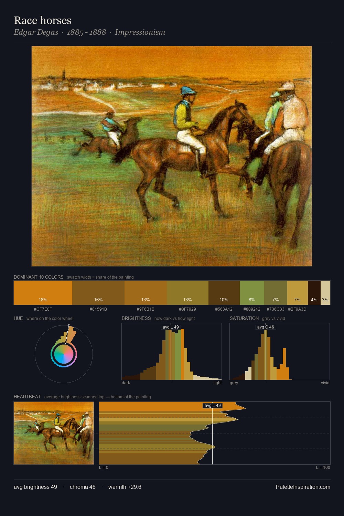Click the orange hue wedge on the wheel
Viewport: 344px width, 516px height.
coord(71,334)
